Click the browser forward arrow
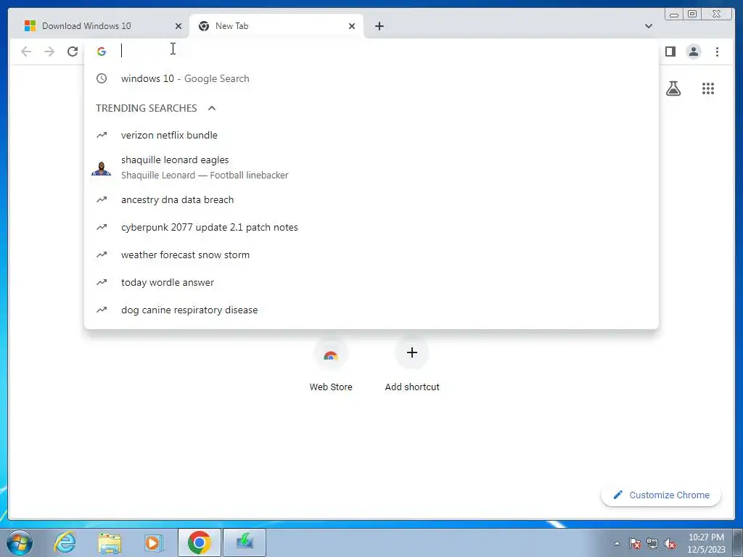Screen dimensions: 743x557 49,51
